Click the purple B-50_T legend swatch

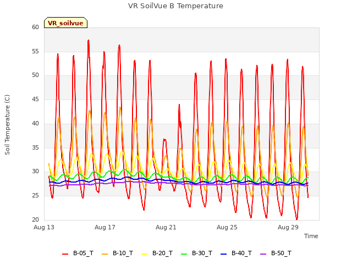click(x=263, y=254)
